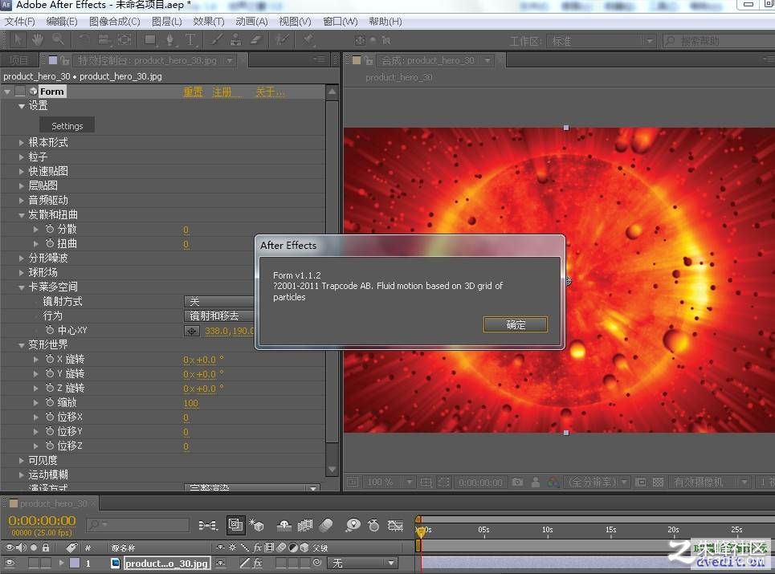
Task: Select the Brush tool
Action: (216, 40)
